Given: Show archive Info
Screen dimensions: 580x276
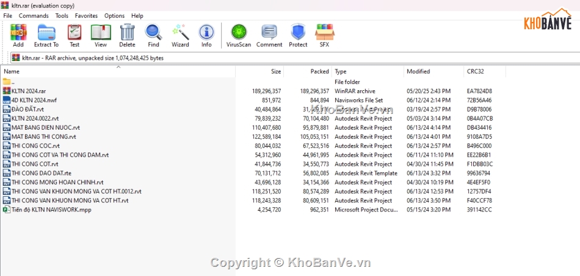Looking at the screenshot, I should 206,32.
